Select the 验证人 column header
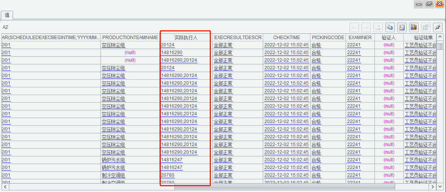The height and width of the screenshot is (192, 446). tap(389, 38)
